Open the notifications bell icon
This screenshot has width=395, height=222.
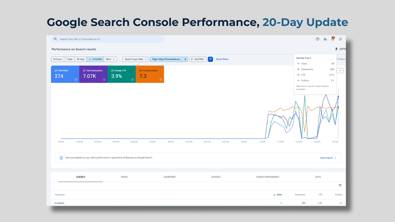333,39
